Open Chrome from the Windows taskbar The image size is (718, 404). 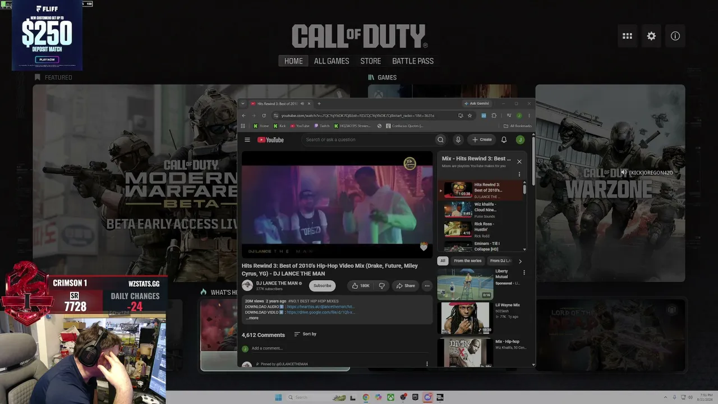coord(366,397)
